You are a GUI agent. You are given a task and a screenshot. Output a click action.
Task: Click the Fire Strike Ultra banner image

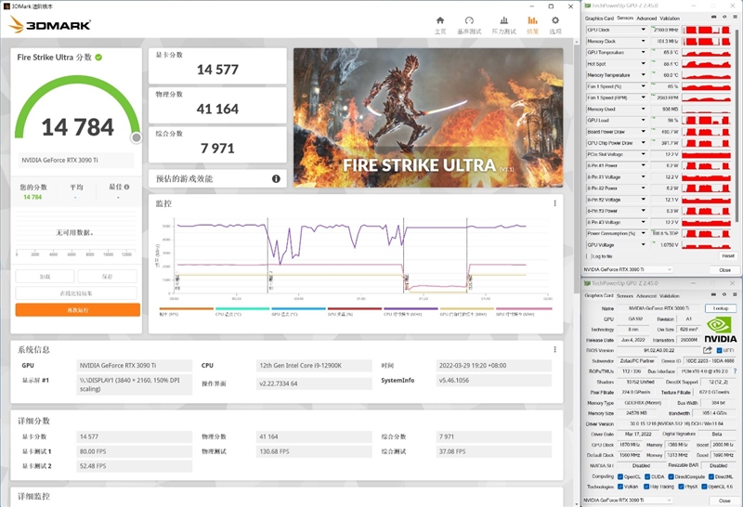[428, 118]
